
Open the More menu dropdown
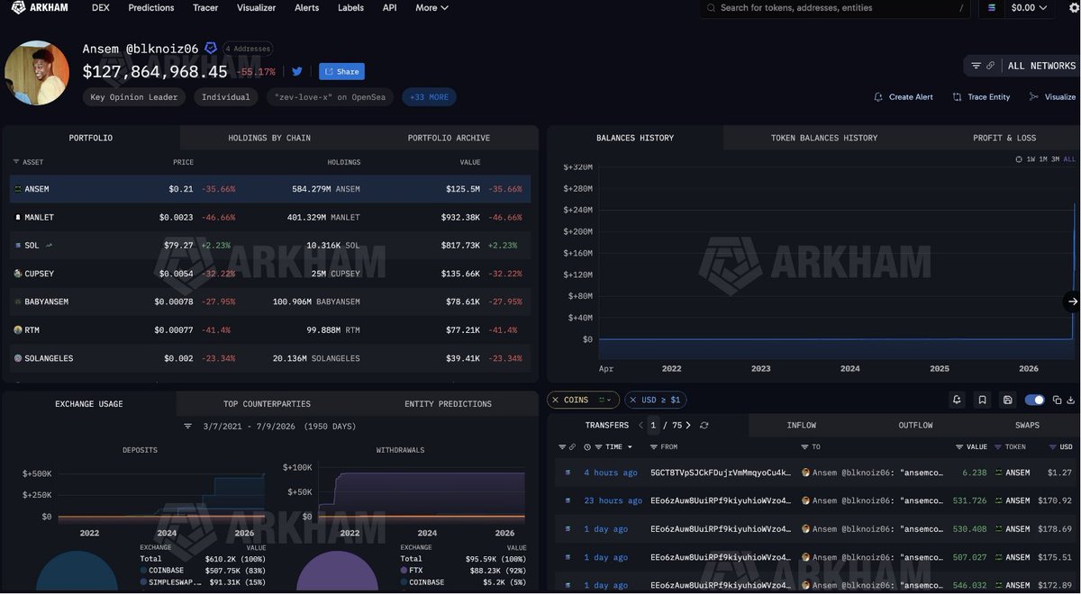431,7
